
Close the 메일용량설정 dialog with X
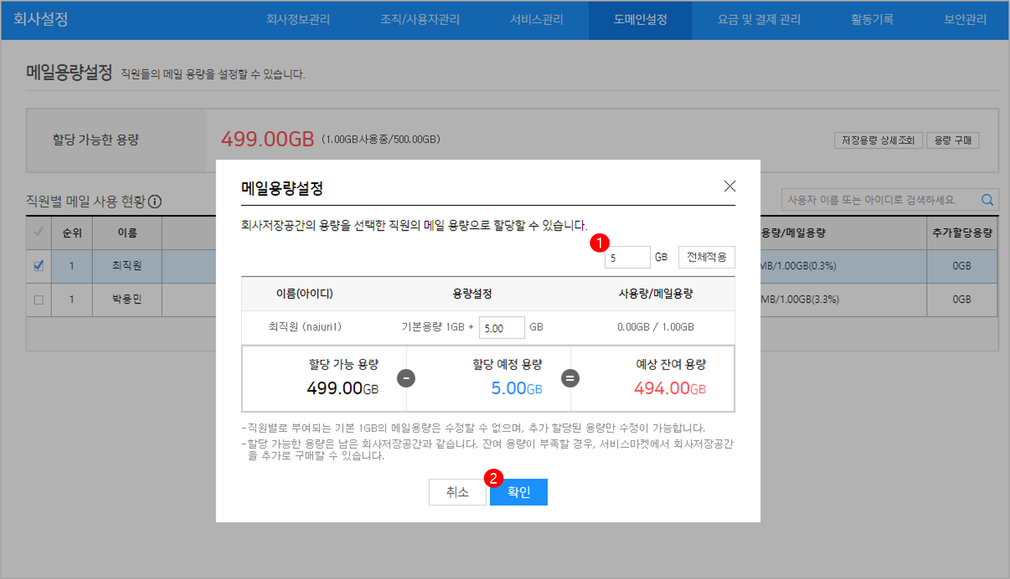pos(730,187)
